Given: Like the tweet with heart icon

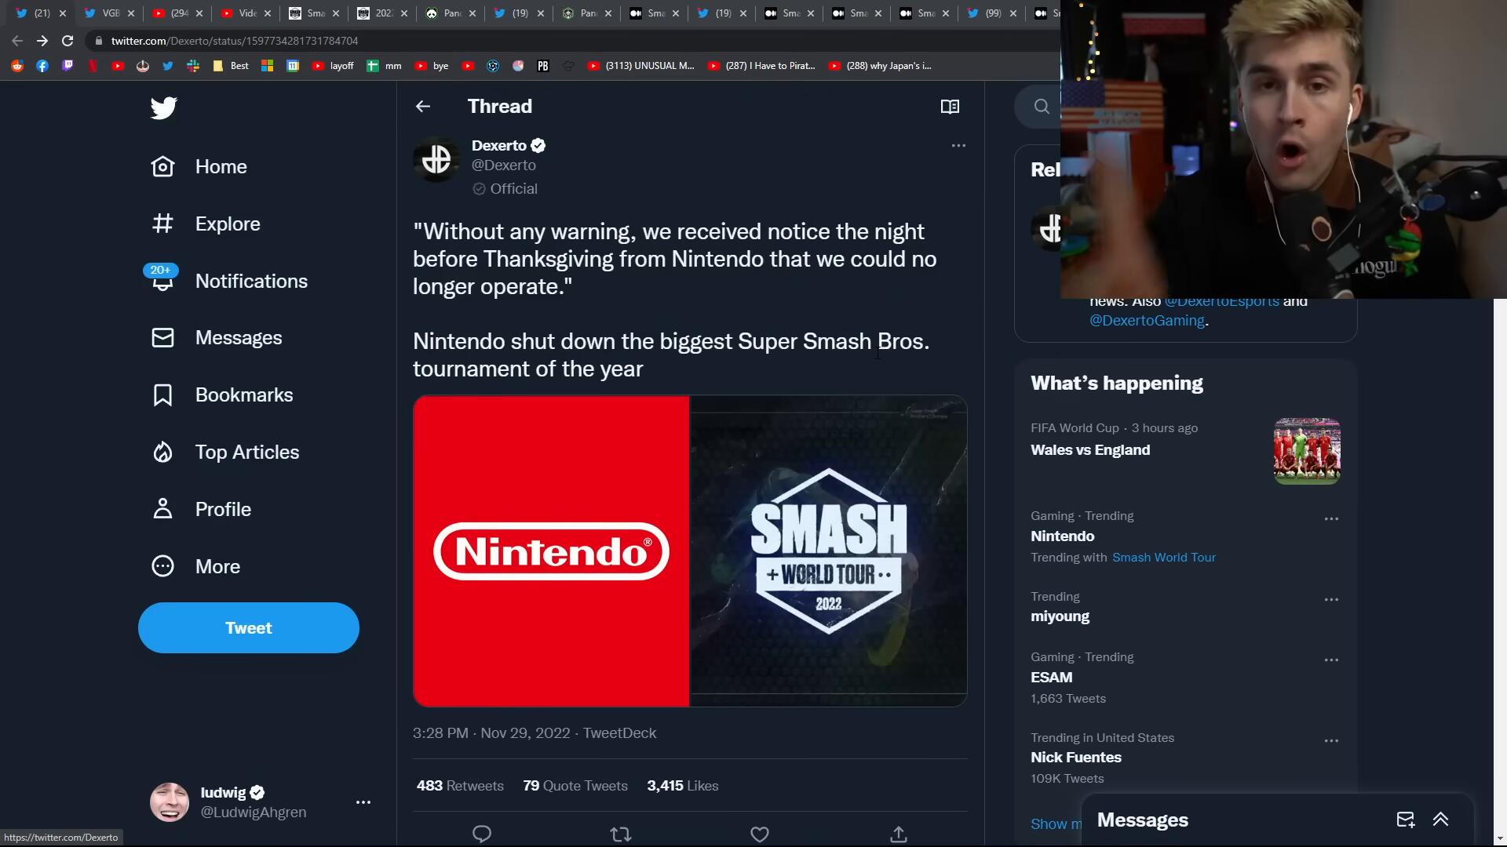Looking at the screenshot, I should tap(759, 834).
